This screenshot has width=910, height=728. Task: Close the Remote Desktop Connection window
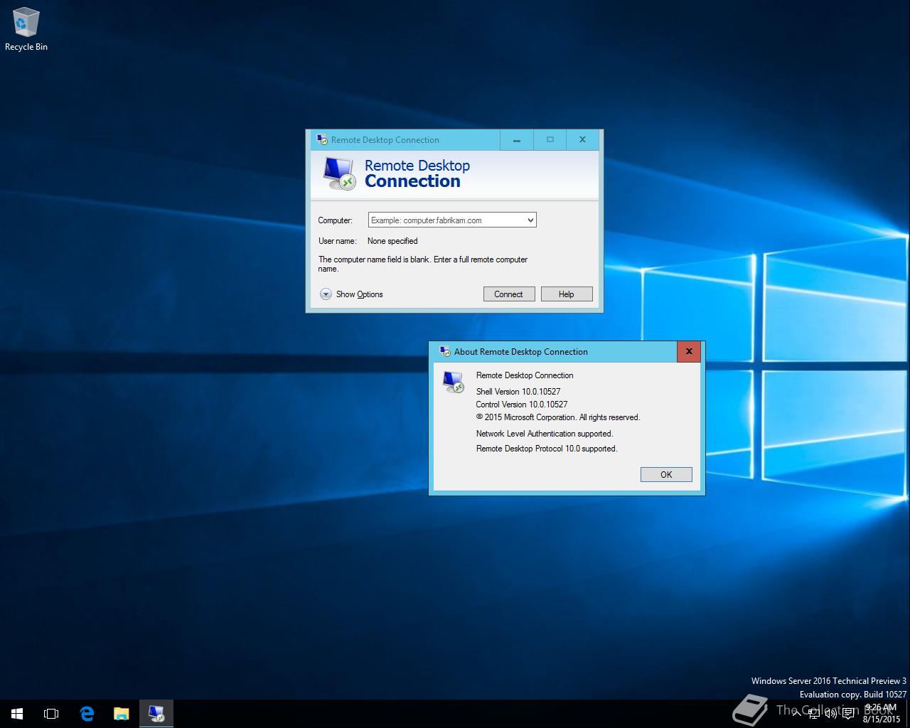pyautogui.click(x=582, y=139)
